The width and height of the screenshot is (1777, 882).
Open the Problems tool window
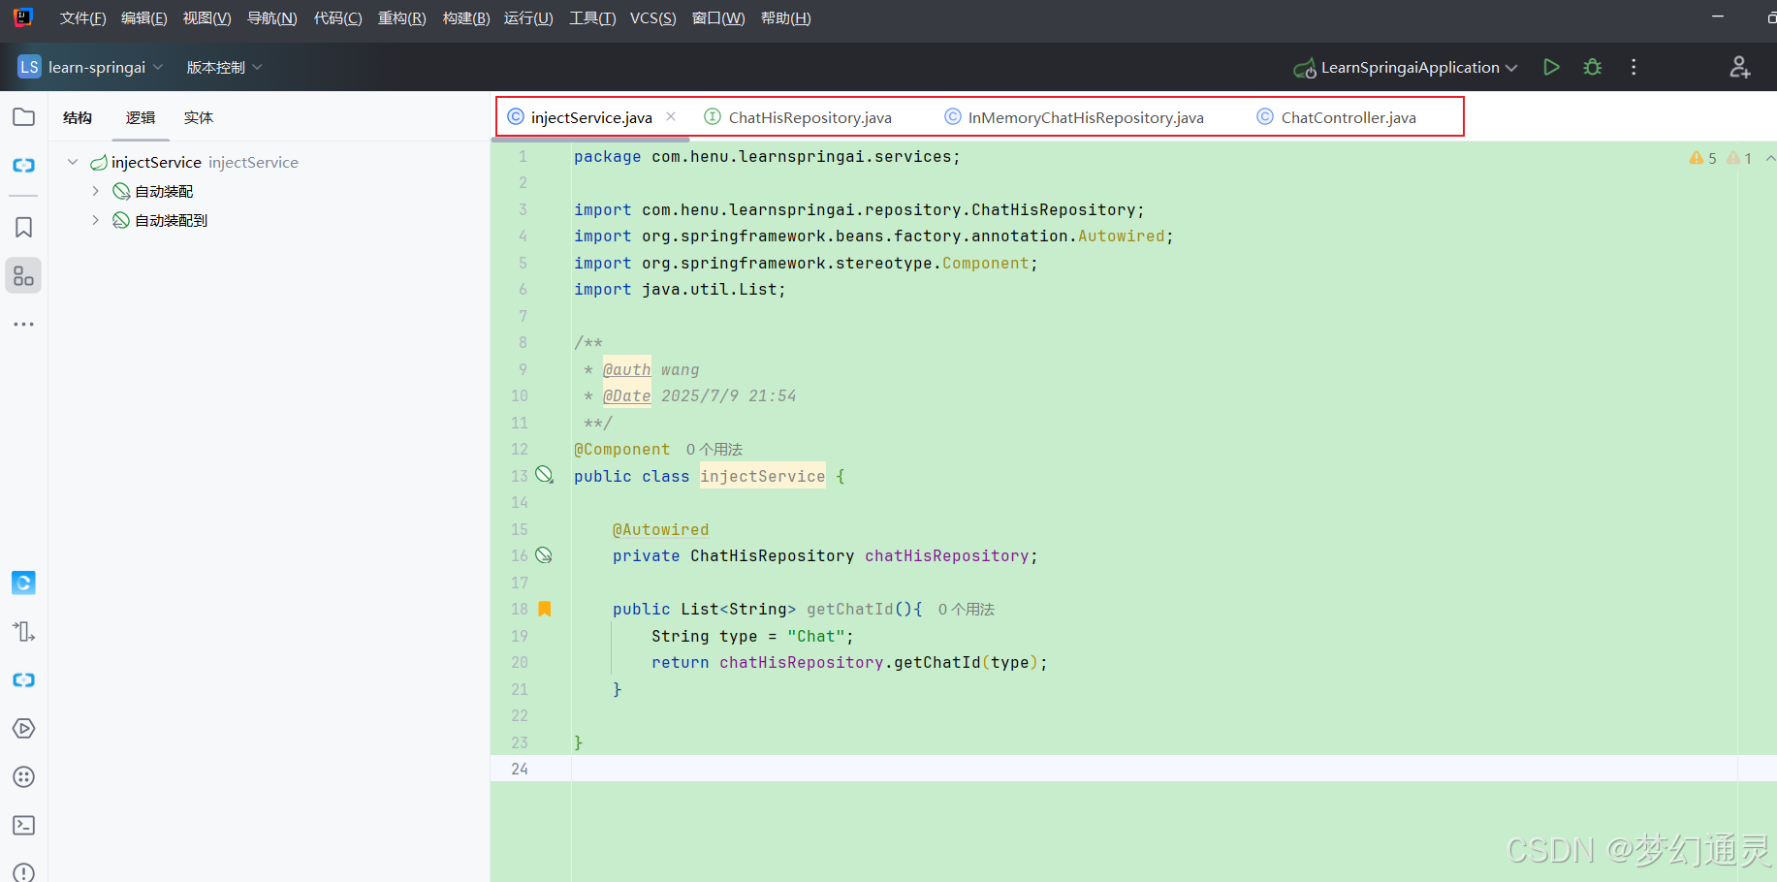tap(24, 872)
